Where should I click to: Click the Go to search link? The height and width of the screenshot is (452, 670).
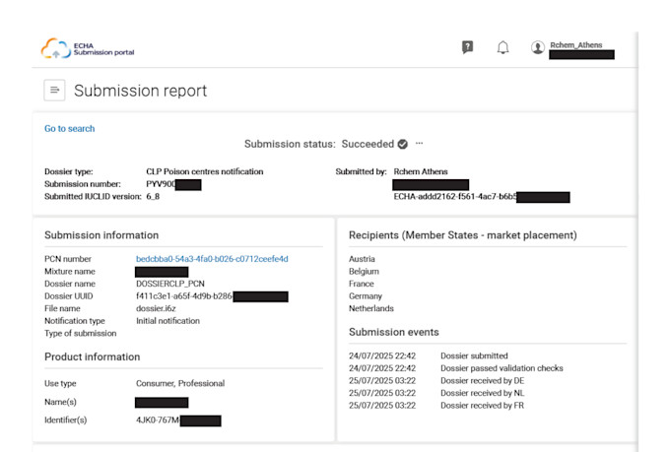pyautogui.click(x=70, y=129)
